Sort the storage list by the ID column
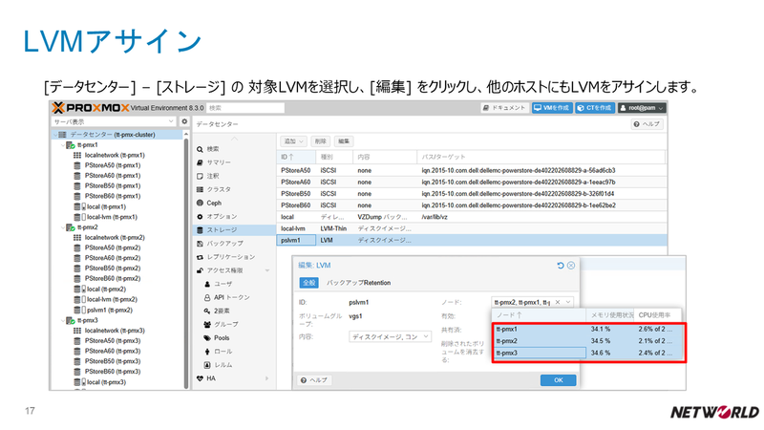This screenshot has height=430, width=764. pos(296,157)
